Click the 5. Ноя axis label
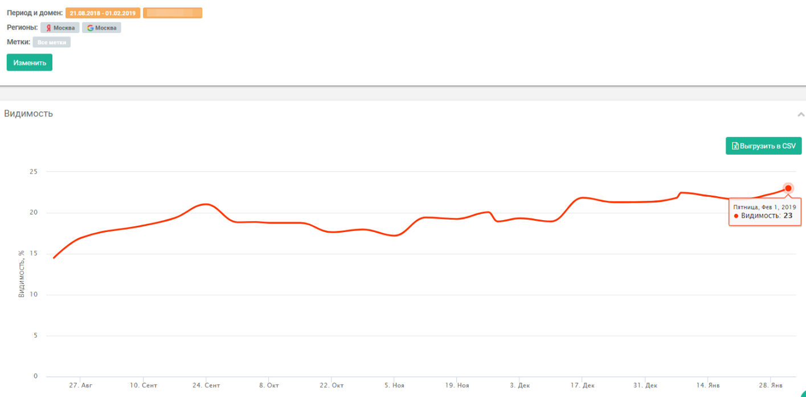Image resolution: width=806 pixels, height=397 pixels. pos(394,386)
